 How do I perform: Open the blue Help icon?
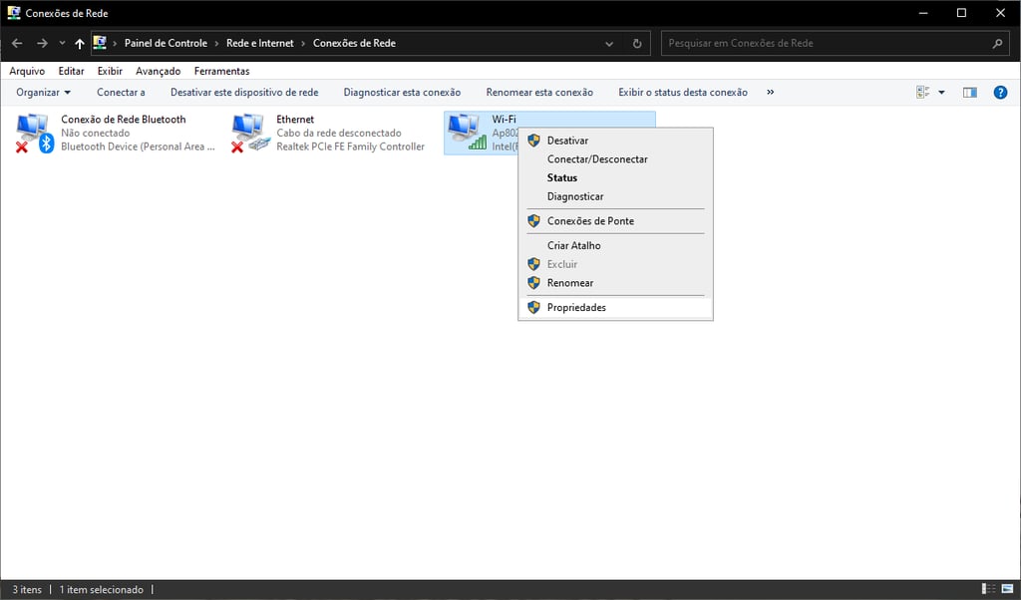pos(1000,93)
